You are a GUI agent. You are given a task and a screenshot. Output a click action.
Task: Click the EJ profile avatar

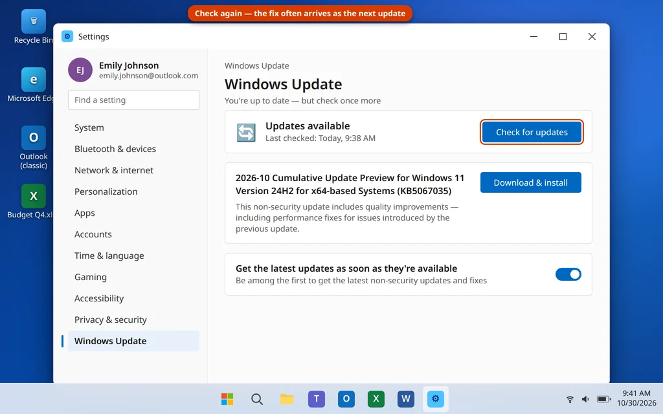80,70
